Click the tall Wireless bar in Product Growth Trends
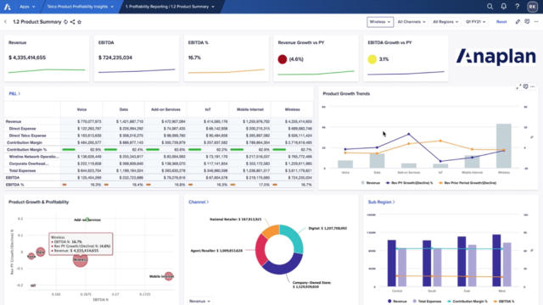The image size is (543, 305). pyautogui.click(x=503, y=146)
